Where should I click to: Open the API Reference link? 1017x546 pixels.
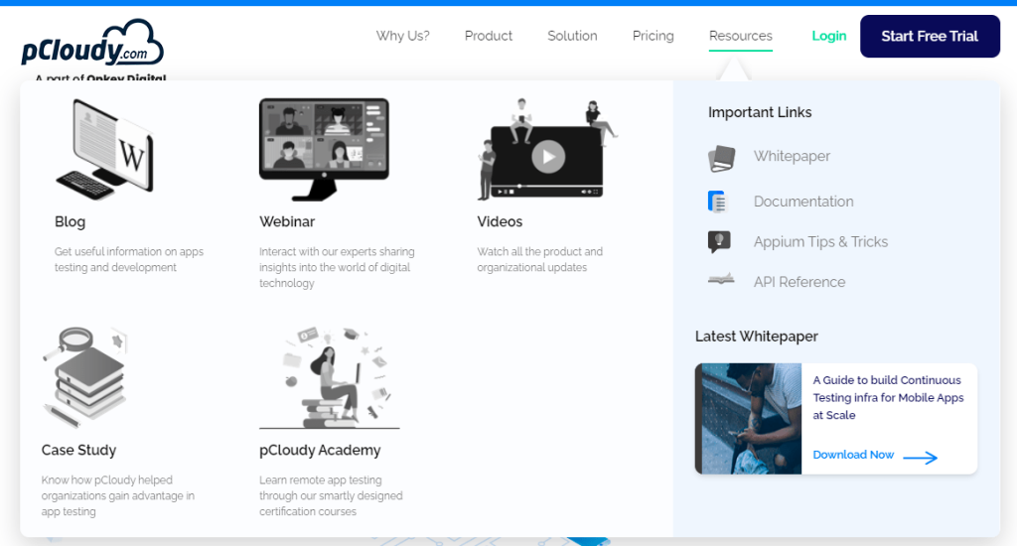[x=799, y=282]
